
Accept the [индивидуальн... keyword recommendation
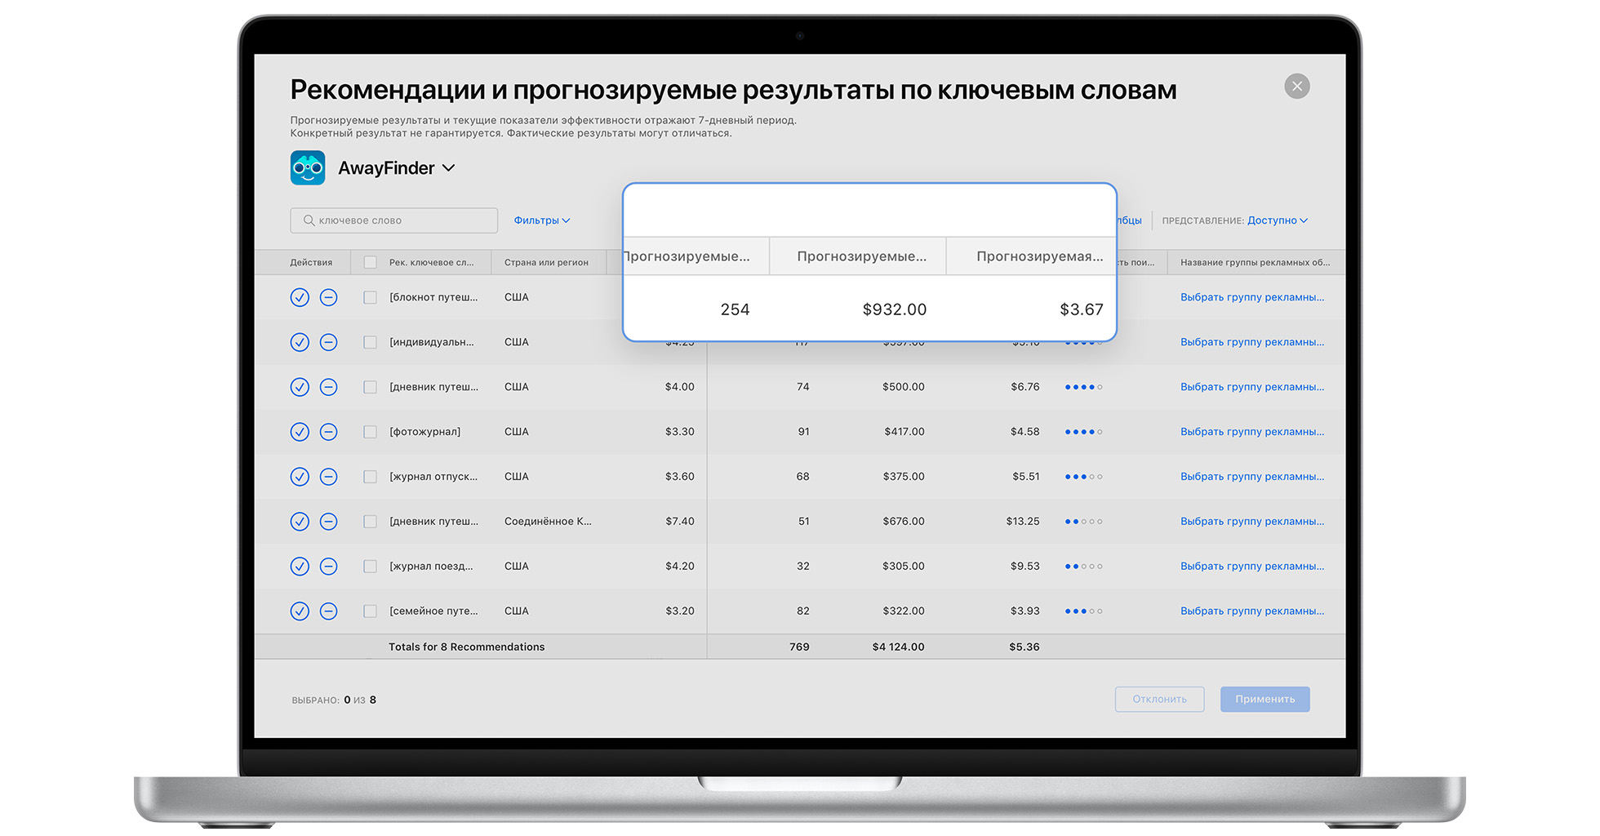coord(300,342)
